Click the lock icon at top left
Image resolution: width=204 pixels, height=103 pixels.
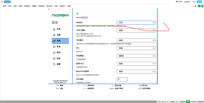coord(2,2)
